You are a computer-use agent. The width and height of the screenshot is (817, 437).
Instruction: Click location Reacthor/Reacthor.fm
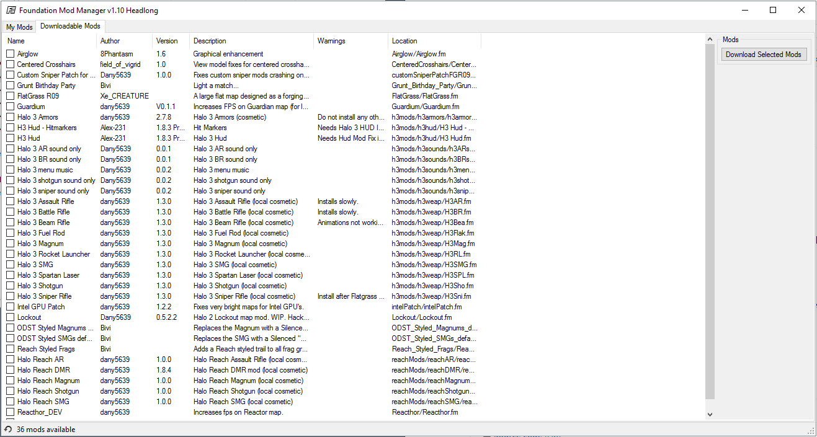click(x=425, y=412)
